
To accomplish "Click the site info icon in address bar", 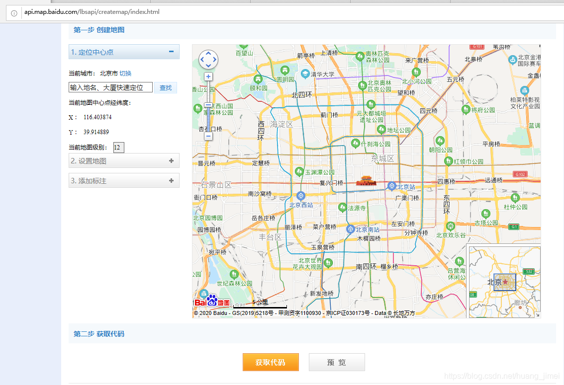I will pos(14,13).
